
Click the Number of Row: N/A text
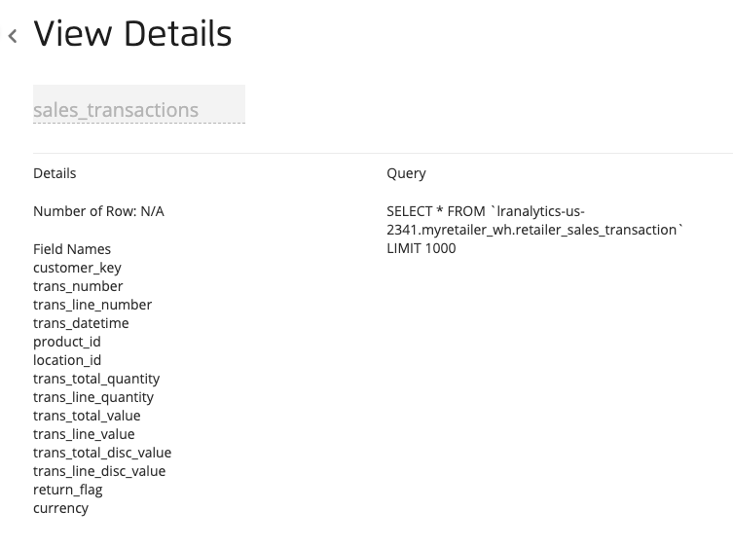pyautogui.click(x=98, y=211)
